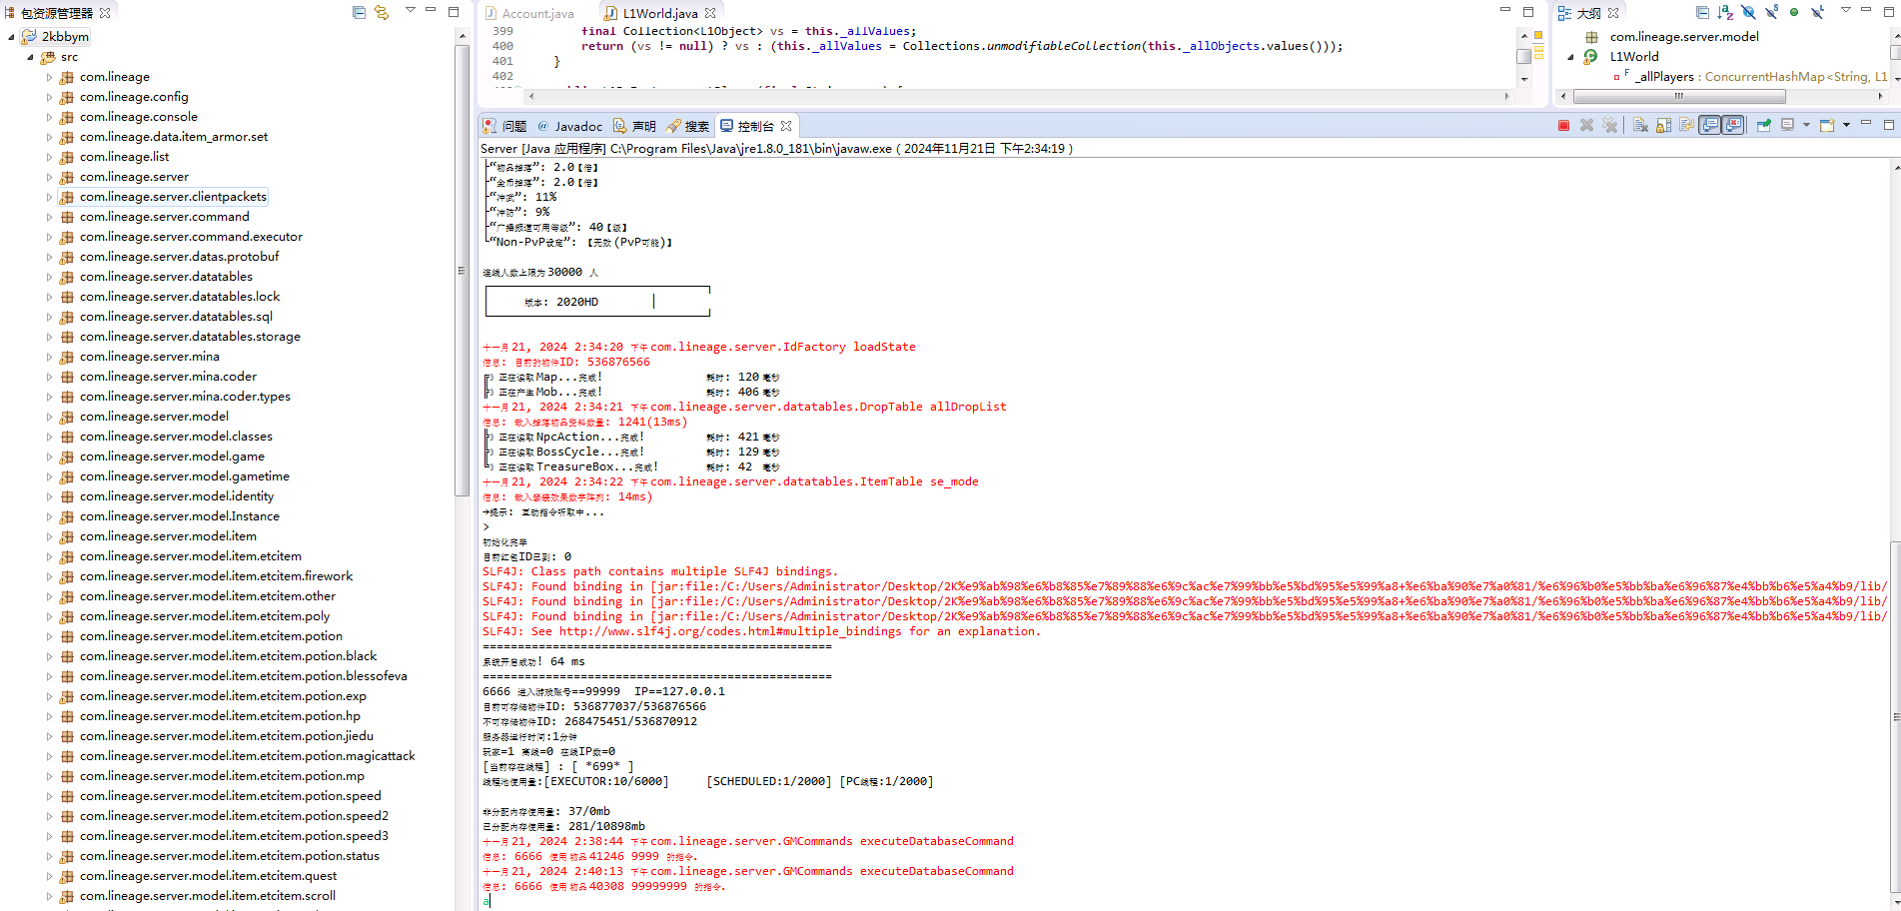
Task: Click the Display Selected Console icon
Action: pyautogui.click(x=1788, y=125)
